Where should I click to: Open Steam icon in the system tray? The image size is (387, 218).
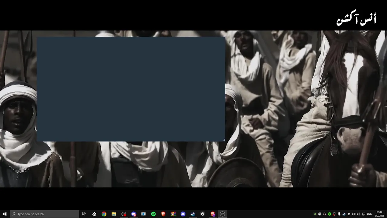(344, 214)
